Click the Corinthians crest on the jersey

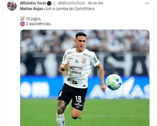[x=84, y=60]
